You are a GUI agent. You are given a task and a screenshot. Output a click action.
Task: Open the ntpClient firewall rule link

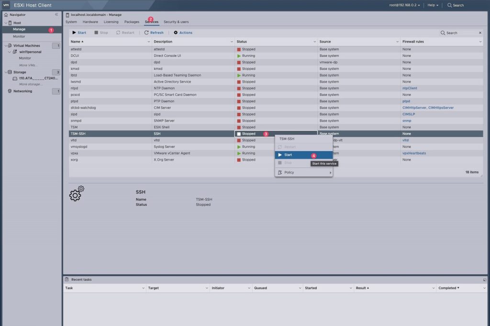point(410,88)
